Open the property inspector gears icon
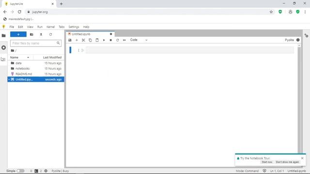Image resolution: width=310 pixels, height=174 pixels. tap(306, 36)
